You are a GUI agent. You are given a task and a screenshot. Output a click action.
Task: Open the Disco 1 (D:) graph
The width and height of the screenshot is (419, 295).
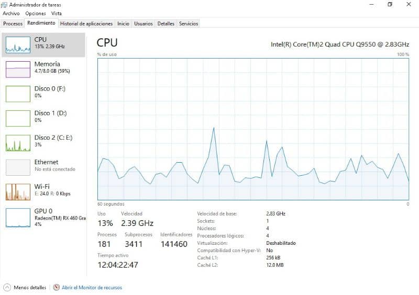(18, 118)
